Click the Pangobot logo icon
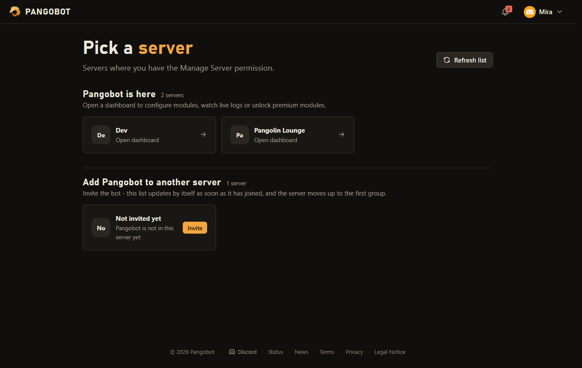This screenshot has height=368, width=582. point(15,12)
